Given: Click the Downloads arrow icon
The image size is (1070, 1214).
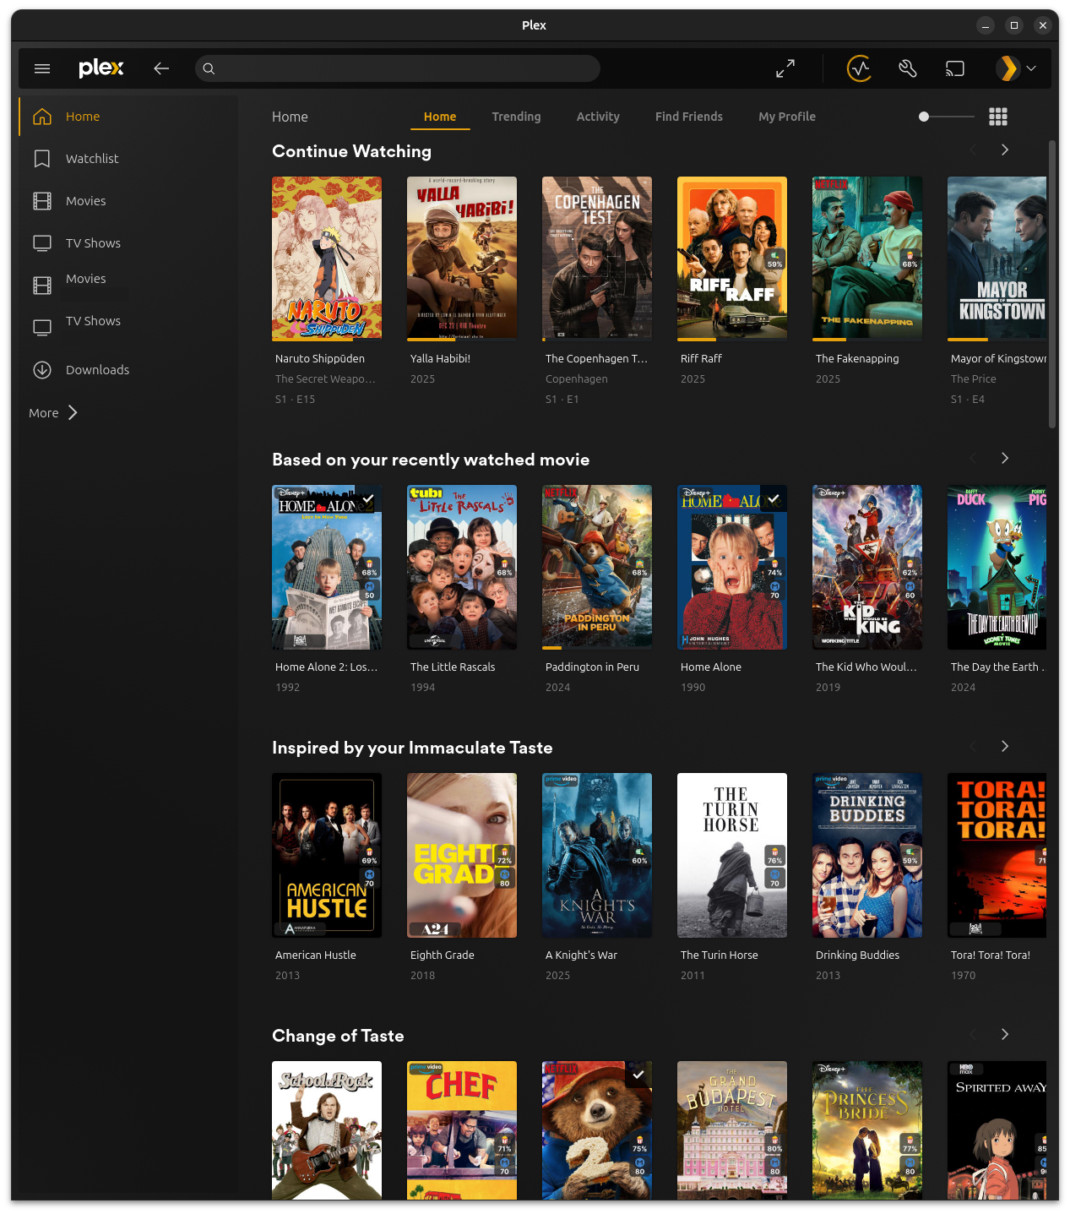Looking at the screenshot, I should click(42, 370).
